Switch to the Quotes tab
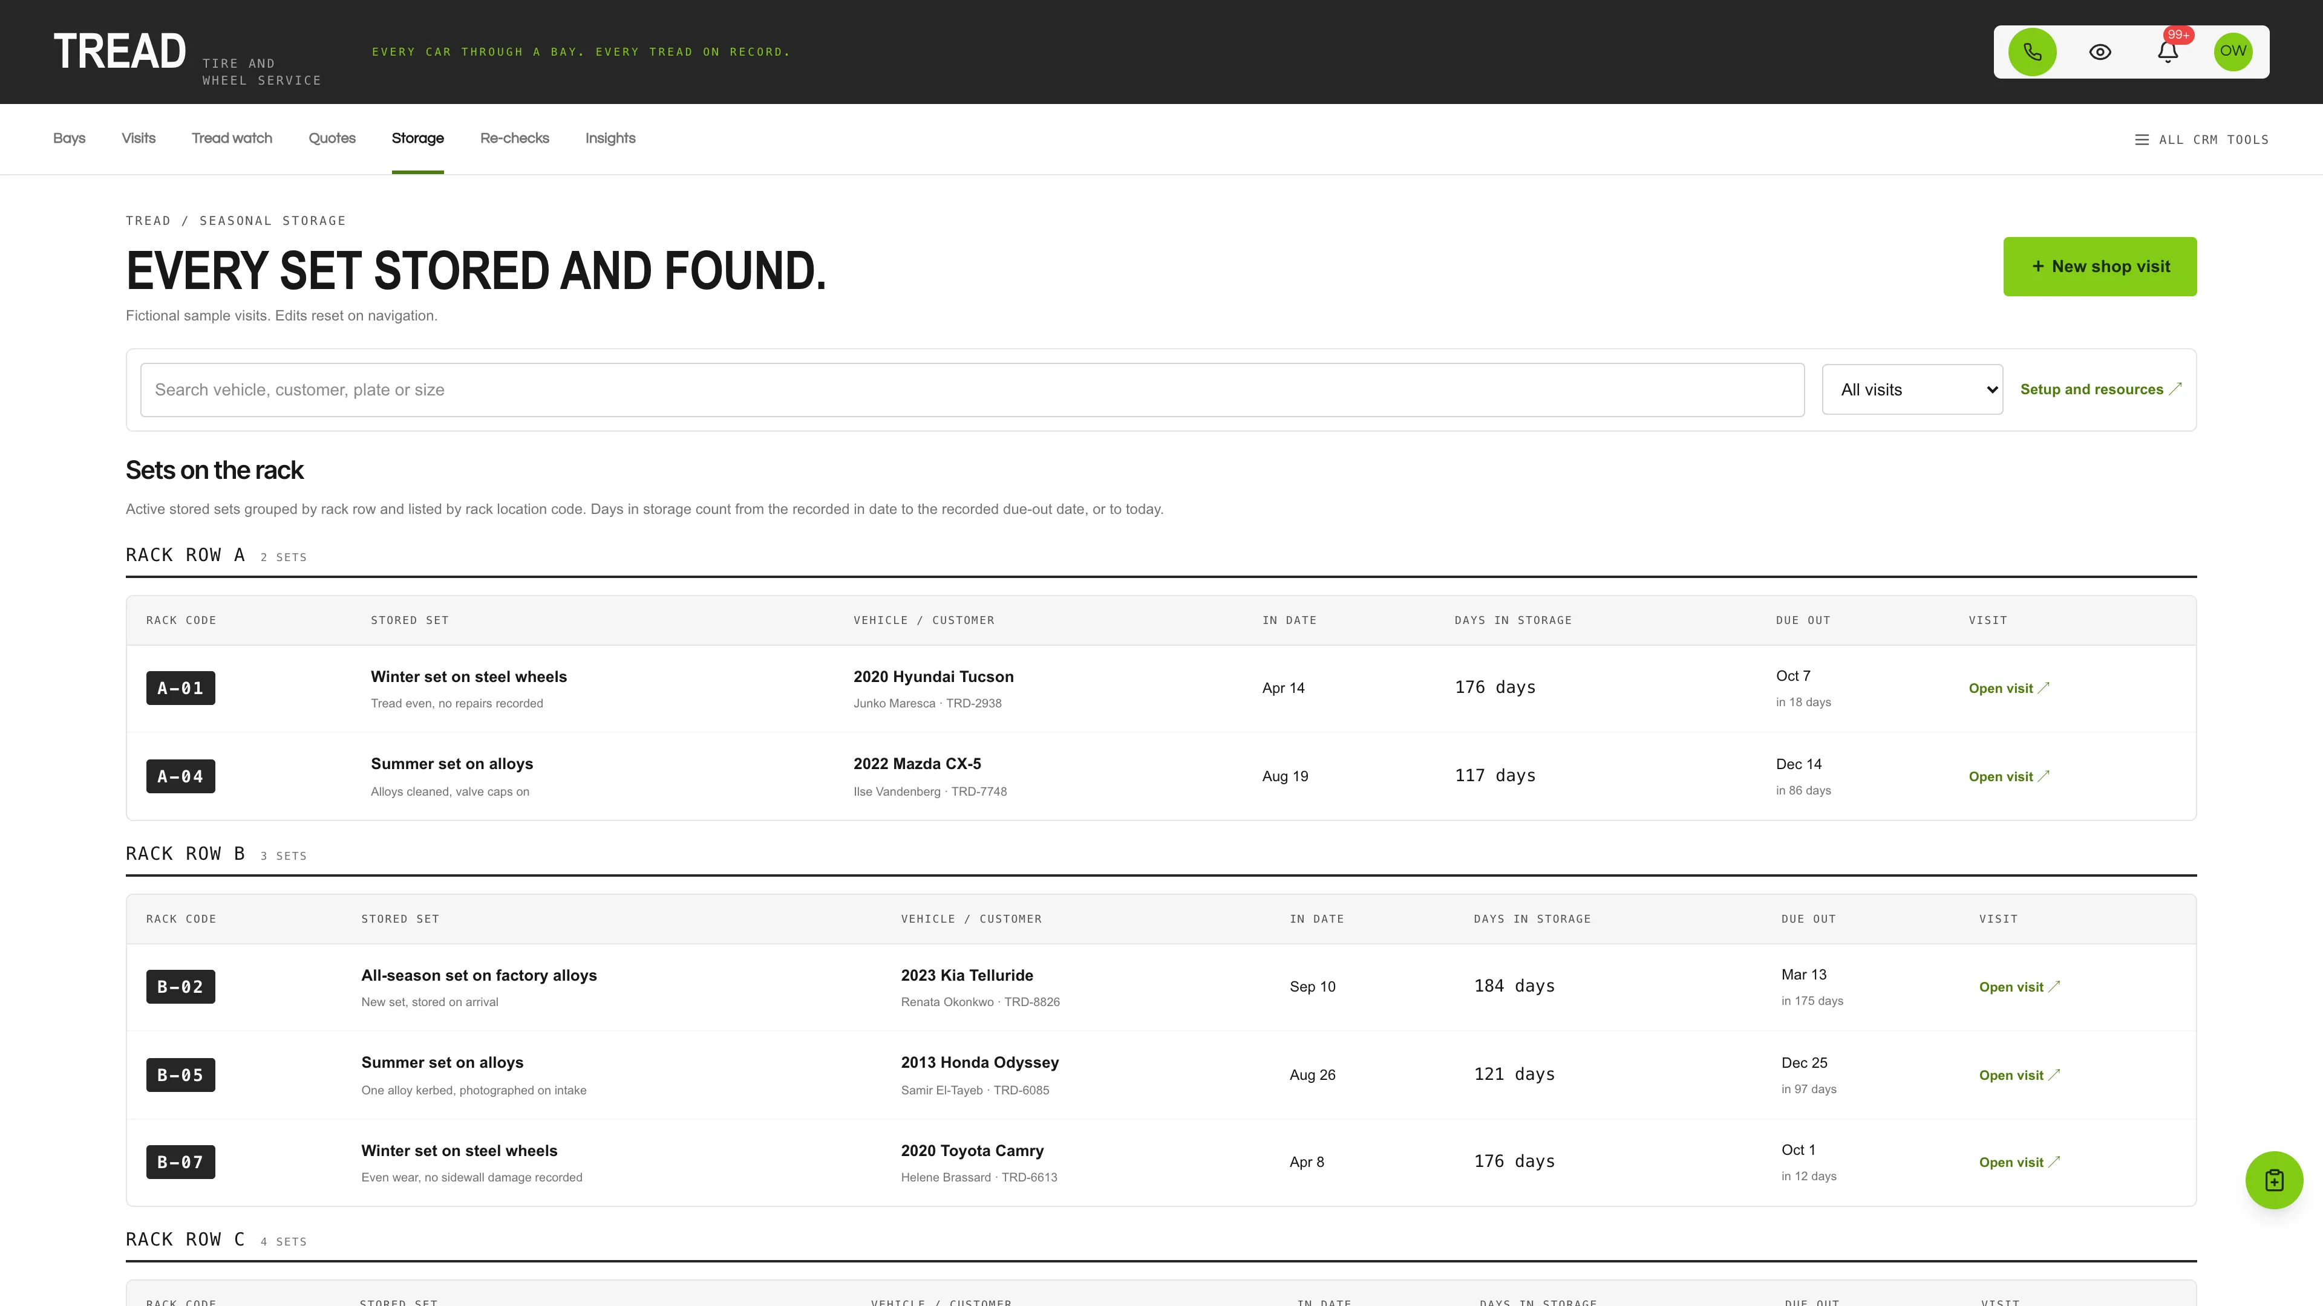2323x1306 pixels. coord(332,138)
